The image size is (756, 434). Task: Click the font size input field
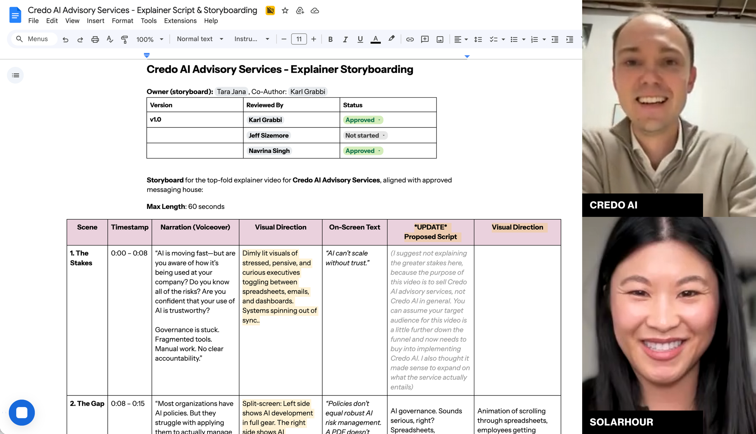[299, 39]
